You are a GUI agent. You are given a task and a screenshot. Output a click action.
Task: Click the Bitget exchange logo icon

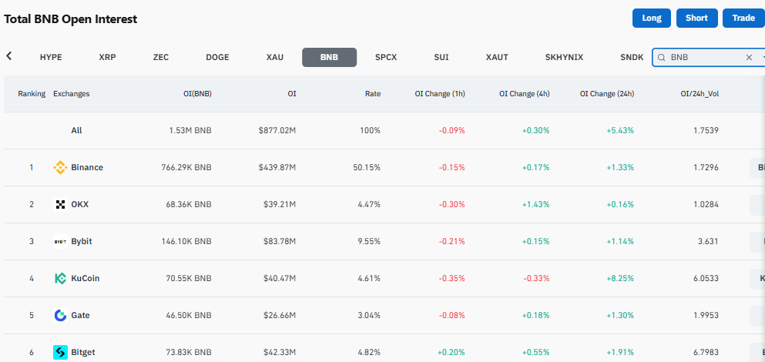[x=61, y=352]
